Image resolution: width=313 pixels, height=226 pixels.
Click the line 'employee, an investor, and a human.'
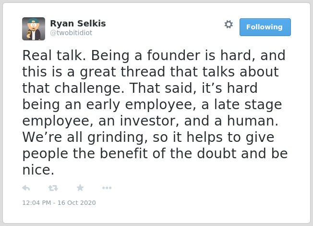150,121
